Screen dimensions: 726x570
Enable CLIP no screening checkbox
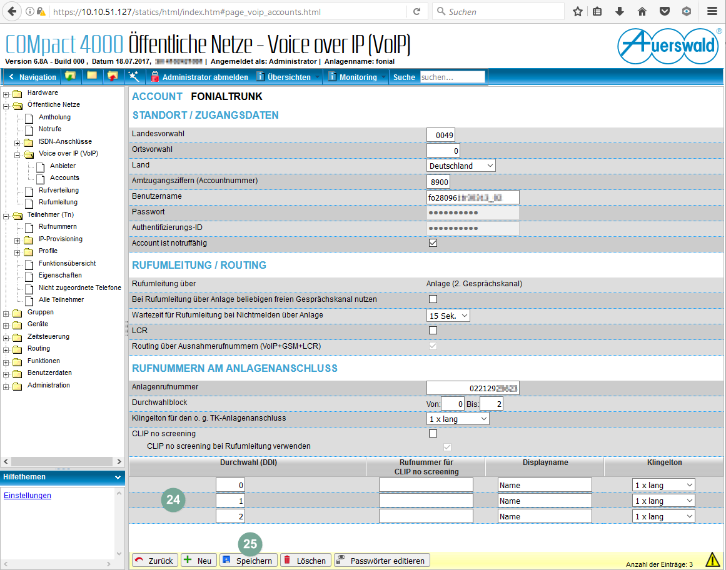[x=433, y=434]
